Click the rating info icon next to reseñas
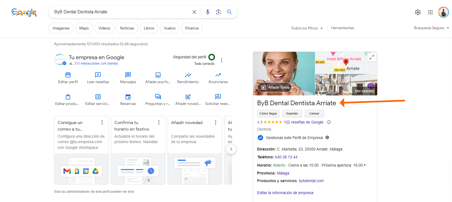Image resolution: width=452 pixels, height=202 pixels. point(329,122)
